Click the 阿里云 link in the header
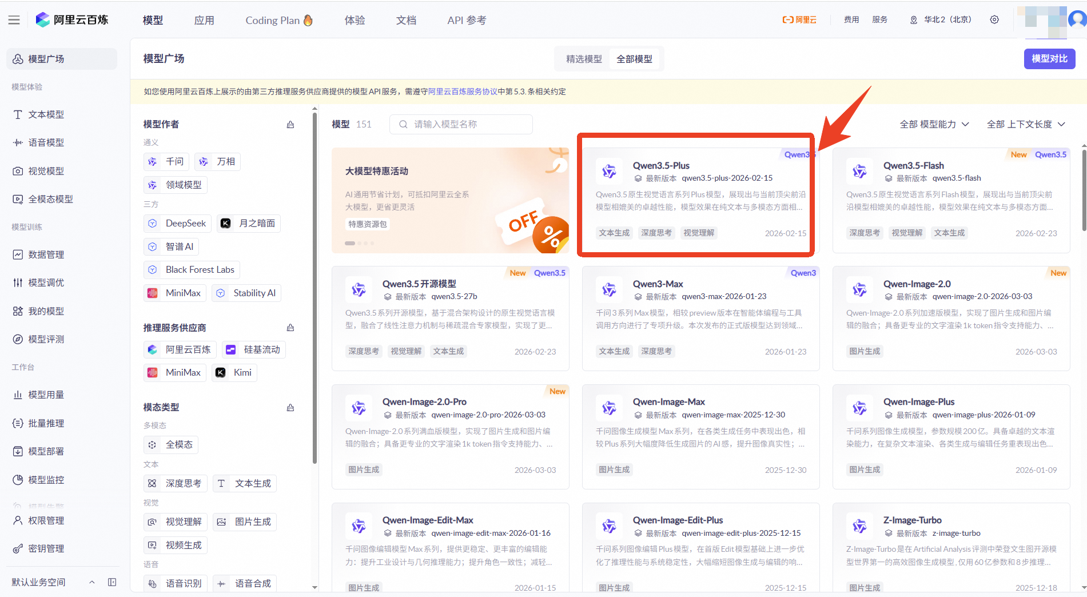The width and height of the screenshot is (1087, 597). [x=799, y=19]
